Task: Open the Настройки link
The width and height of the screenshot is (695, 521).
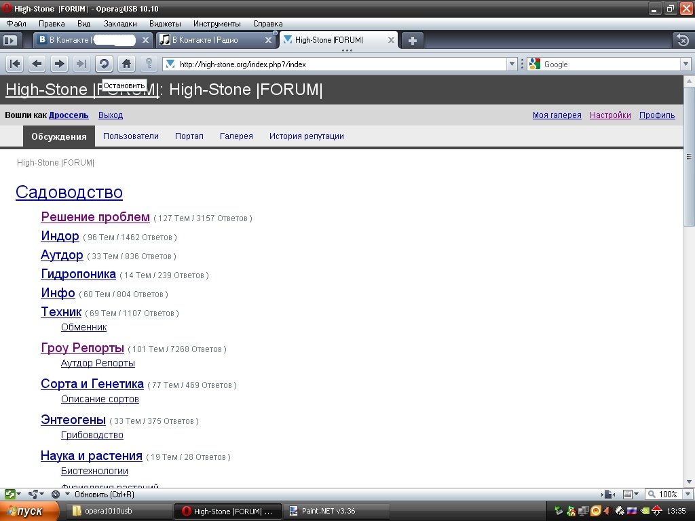Action: (610, 115)
